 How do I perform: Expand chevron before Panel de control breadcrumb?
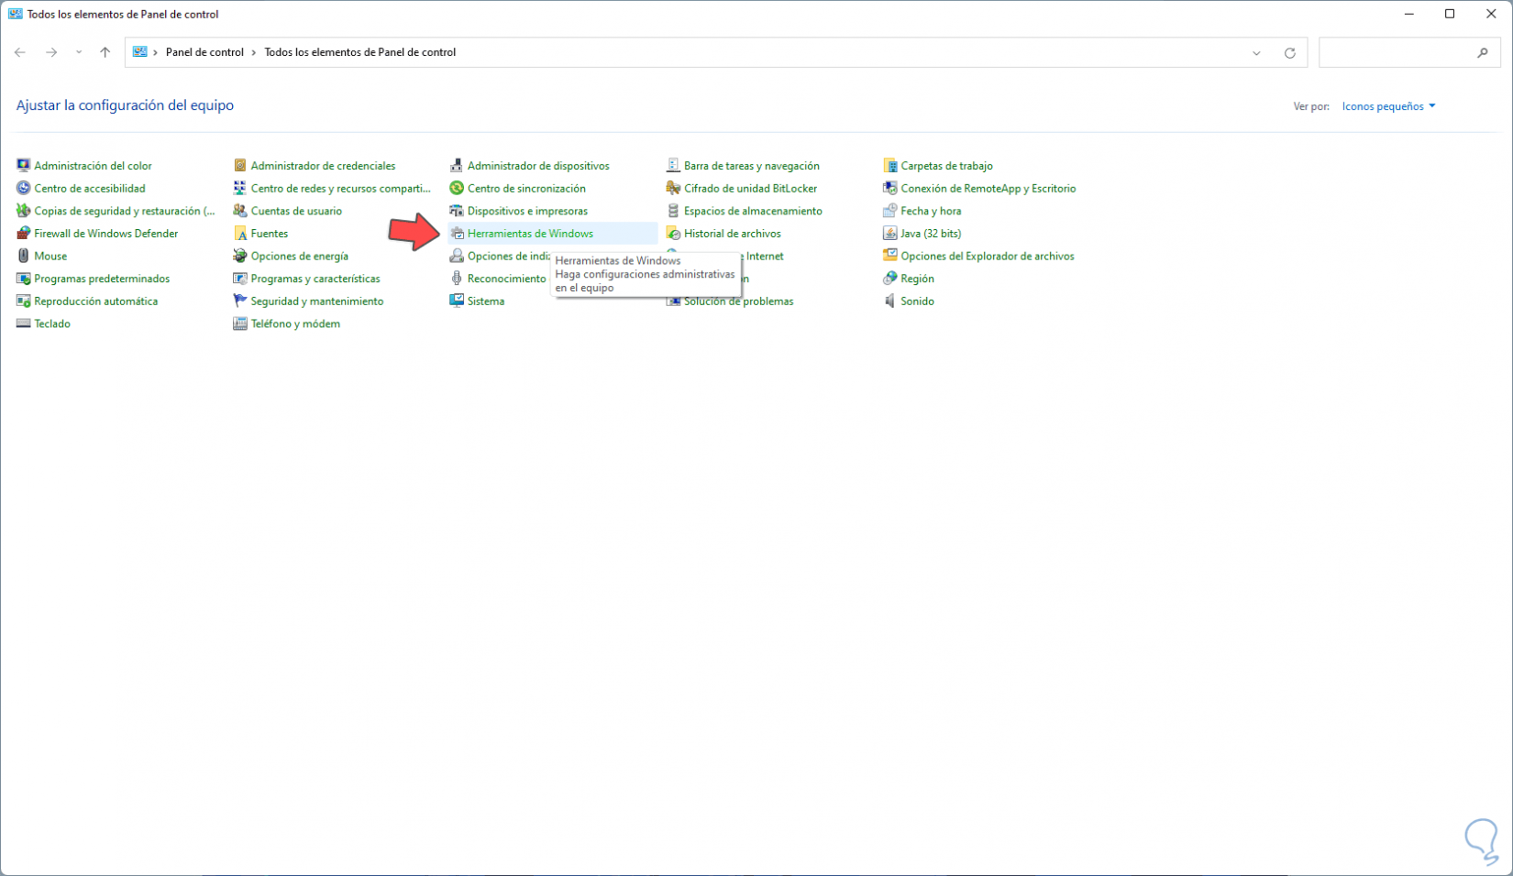(156, 52)
